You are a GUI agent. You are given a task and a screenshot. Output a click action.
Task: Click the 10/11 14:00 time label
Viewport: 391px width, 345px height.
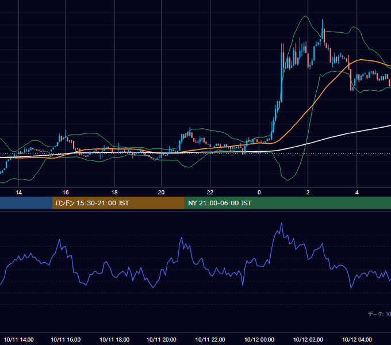pos(19,339)
